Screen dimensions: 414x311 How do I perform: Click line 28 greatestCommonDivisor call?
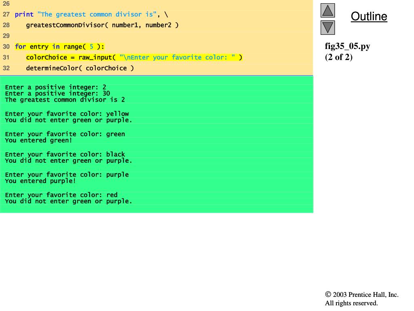(x=102, y=25)
